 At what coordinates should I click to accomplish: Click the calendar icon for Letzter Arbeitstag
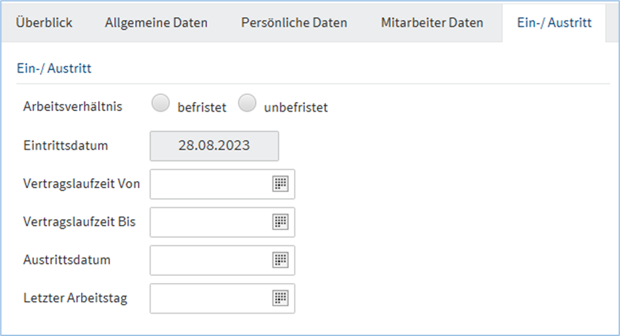click(280, 298)
